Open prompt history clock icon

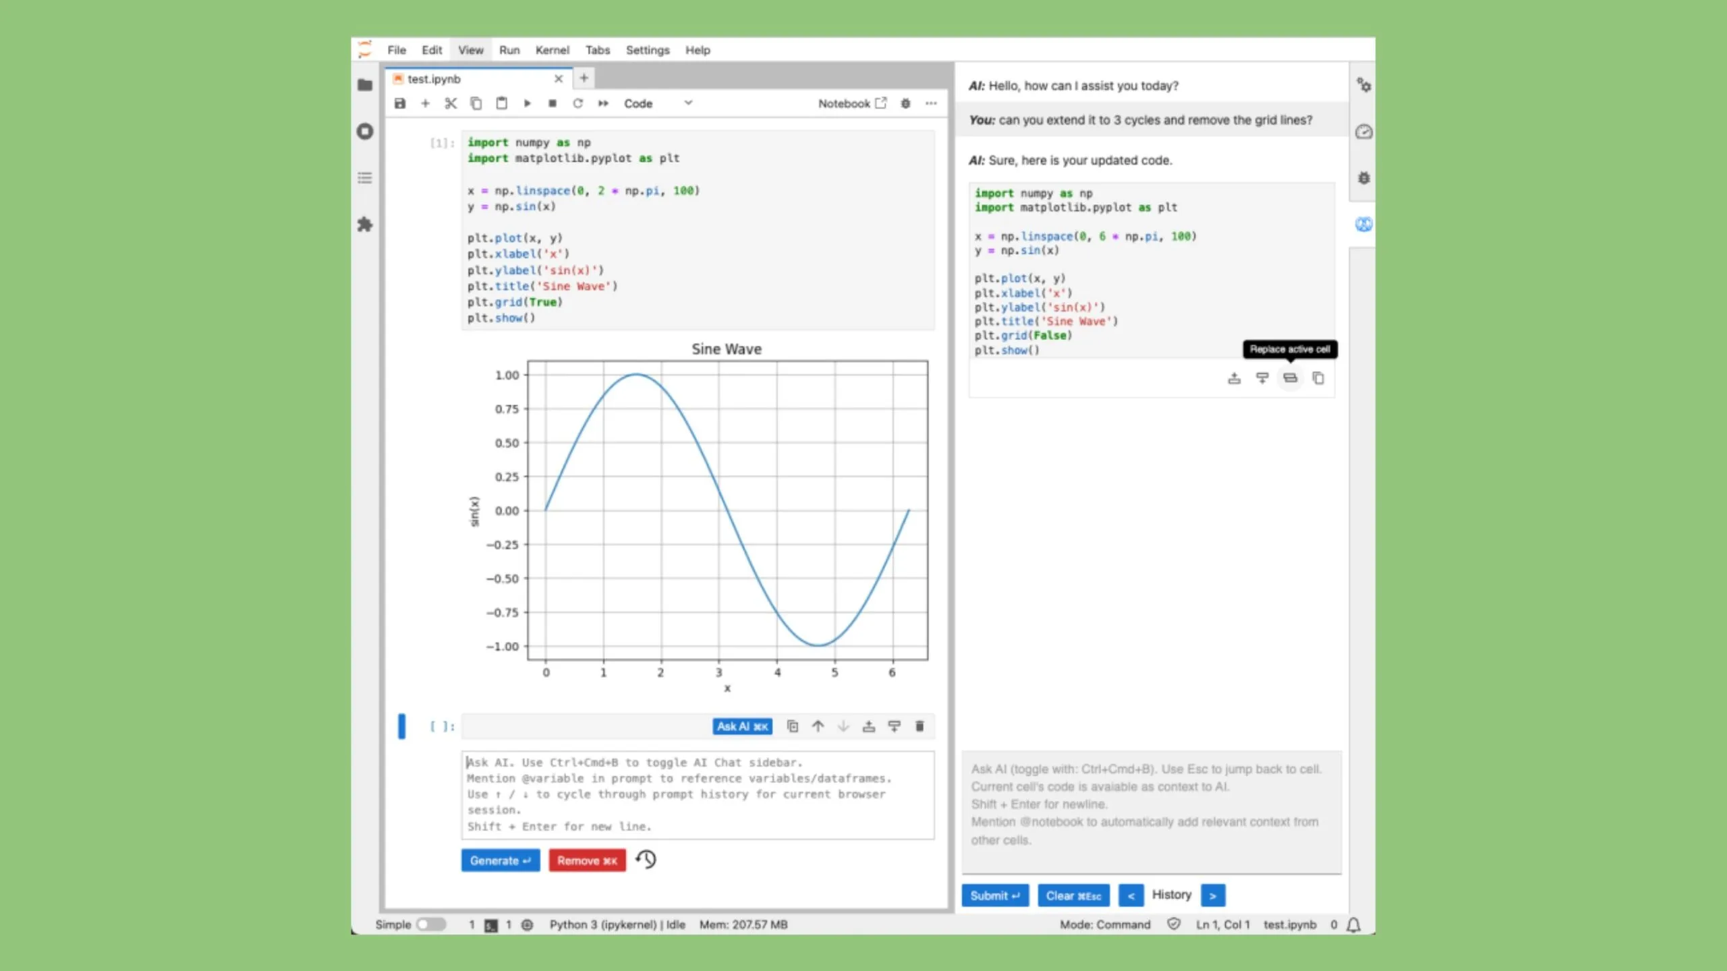646,859
